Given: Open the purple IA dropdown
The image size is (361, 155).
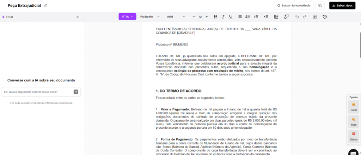Looking at the screenshot, I should tap(127, 17).
